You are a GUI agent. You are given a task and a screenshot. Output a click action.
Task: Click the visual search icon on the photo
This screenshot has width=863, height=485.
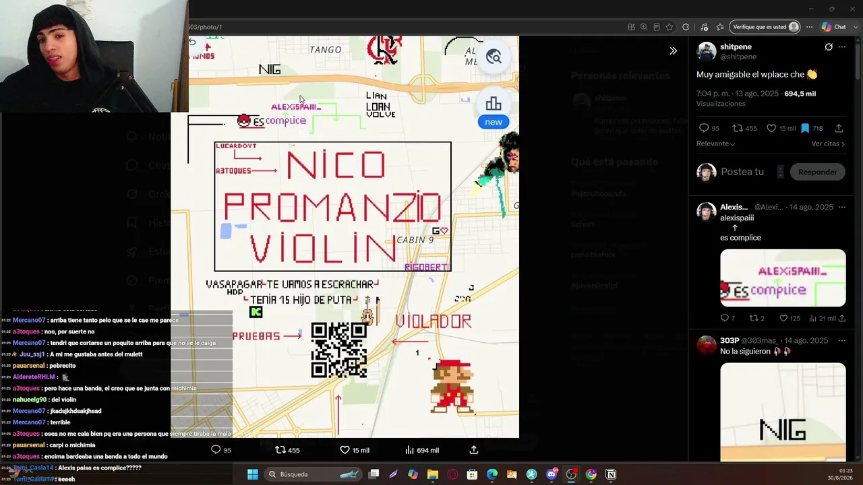pos(494,57)
